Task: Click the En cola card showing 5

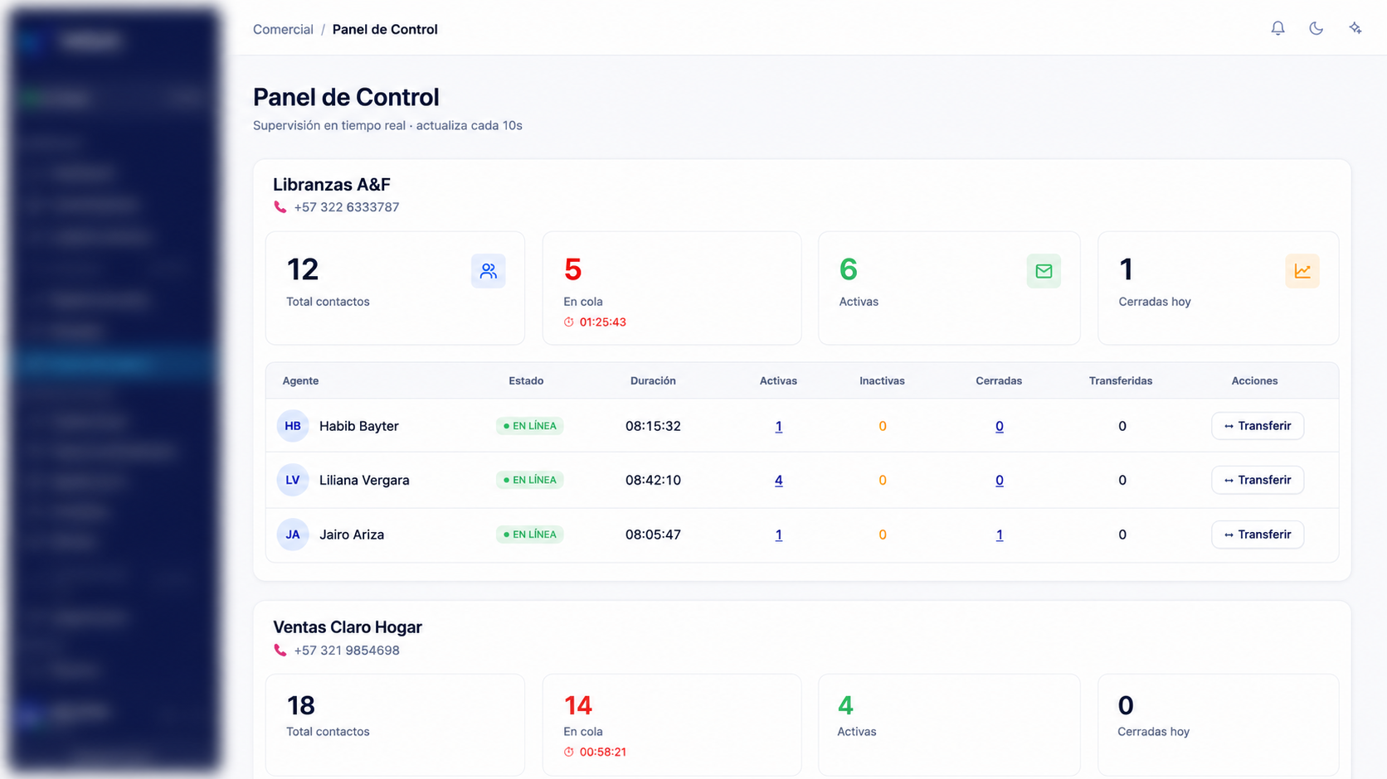Action: pos(672,288)
